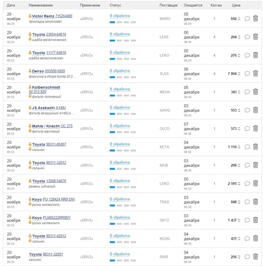Delete the Victor Reinz 715264400 order row

click(255, 18)
